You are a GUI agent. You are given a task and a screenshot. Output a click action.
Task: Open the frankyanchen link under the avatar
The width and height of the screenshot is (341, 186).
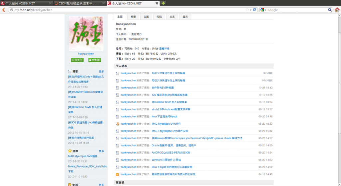point(86,54)
